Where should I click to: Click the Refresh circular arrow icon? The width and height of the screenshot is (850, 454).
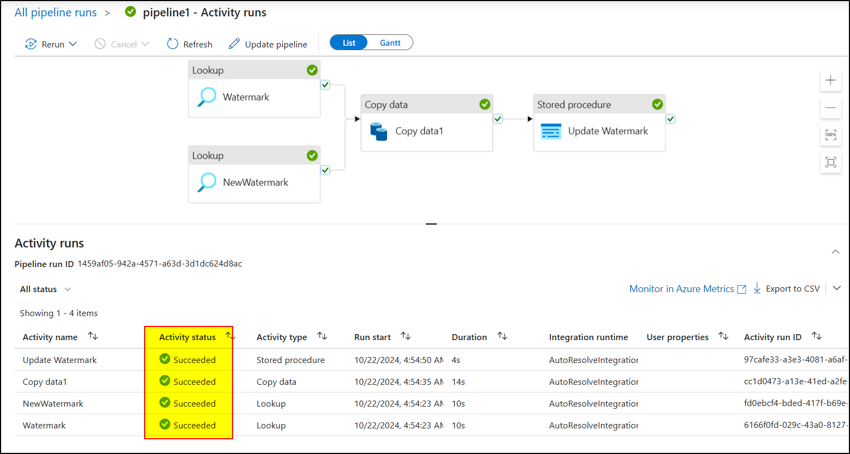(173, 44)
